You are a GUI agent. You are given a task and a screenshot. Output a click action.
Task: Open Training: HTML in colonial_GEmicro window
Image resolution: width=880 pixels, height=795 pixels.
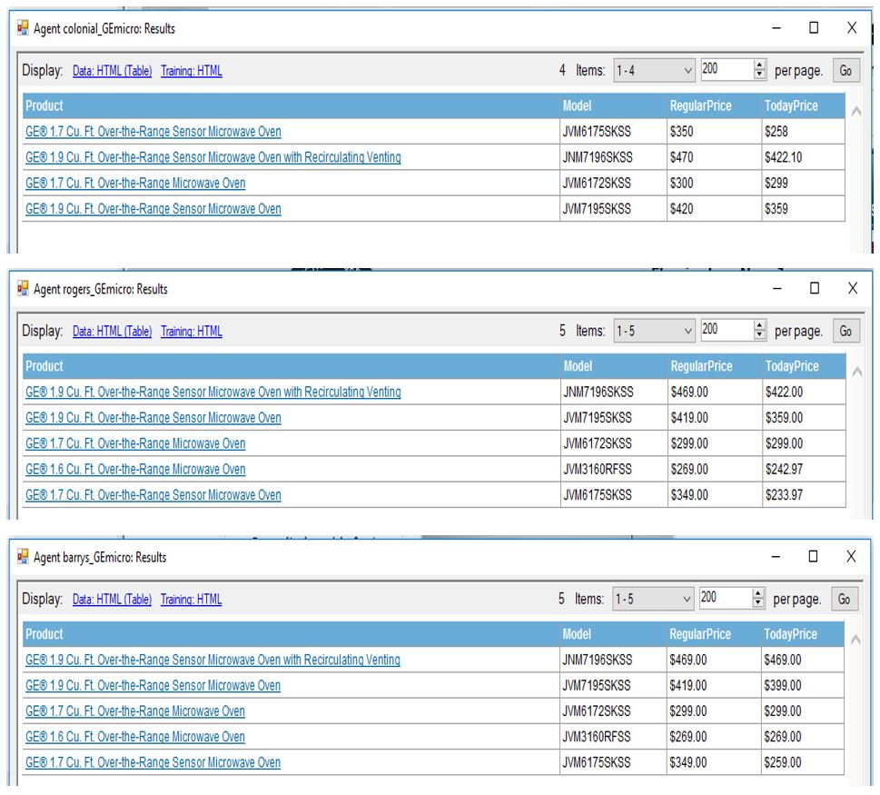pos(192,71)
